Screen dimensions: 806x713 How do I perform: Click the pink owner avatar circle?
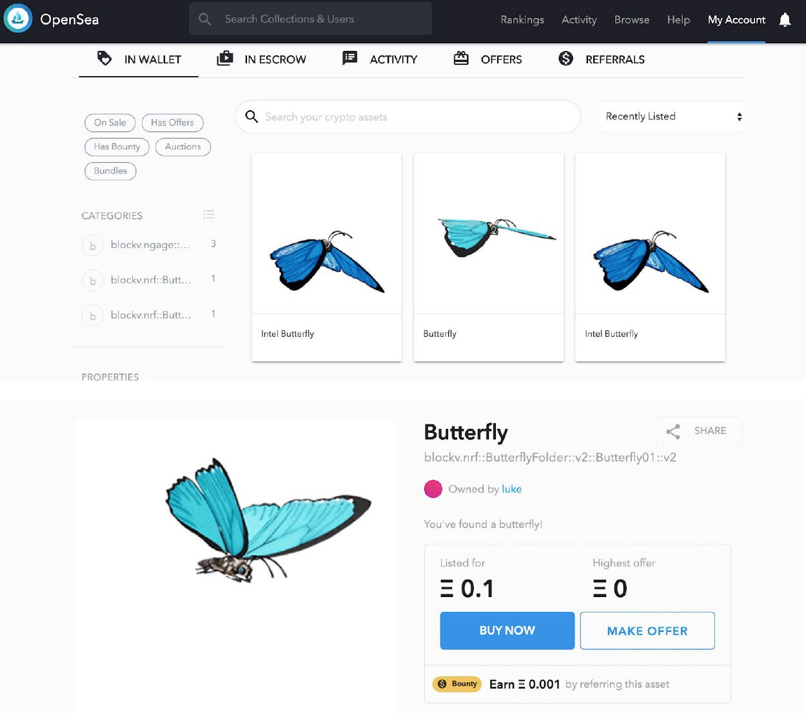click(x=433, y=489)
